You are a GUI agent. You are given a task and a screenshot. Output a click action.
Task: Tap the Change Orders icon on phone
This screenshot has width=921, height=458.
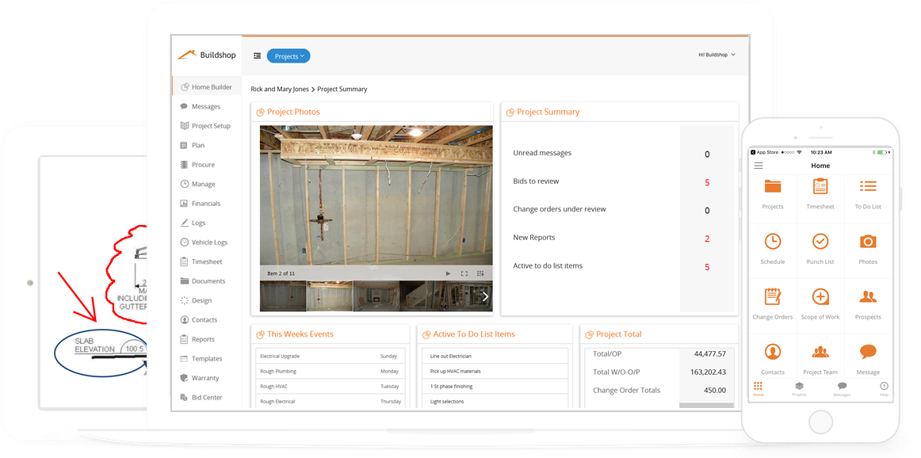point(772,302)
